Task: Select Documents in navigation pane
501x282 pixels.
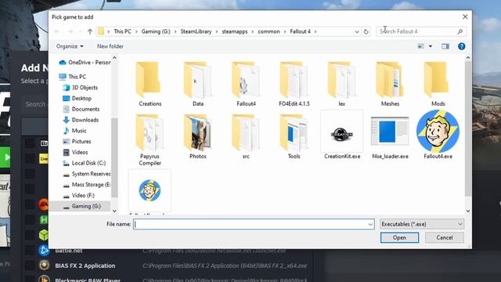Action: click(81, 109)
